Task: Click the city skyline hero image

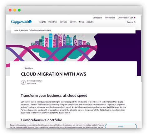Action: (x=60, y=40)
